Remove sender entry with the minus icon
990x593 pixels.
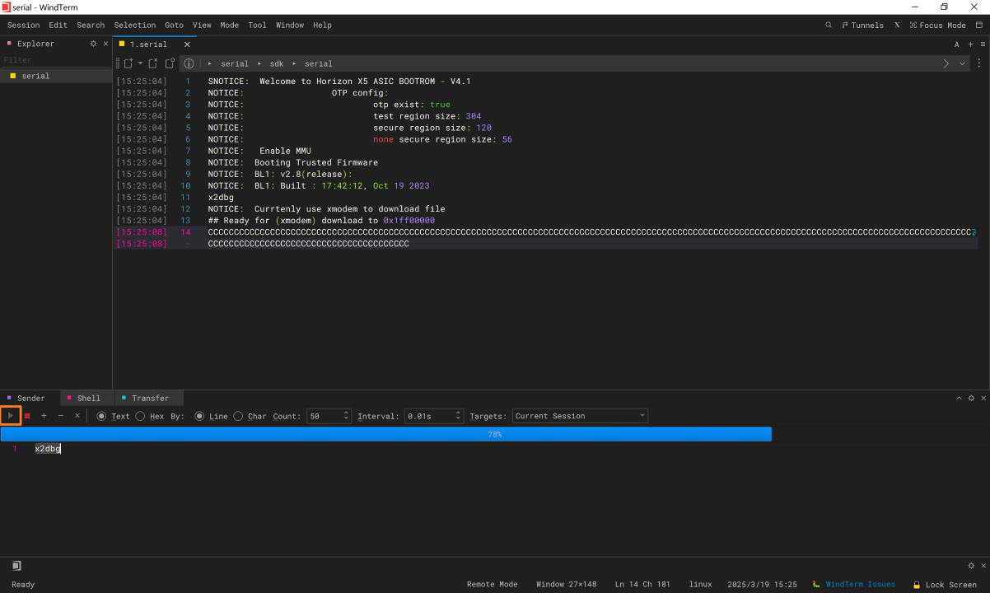point(60,416)
